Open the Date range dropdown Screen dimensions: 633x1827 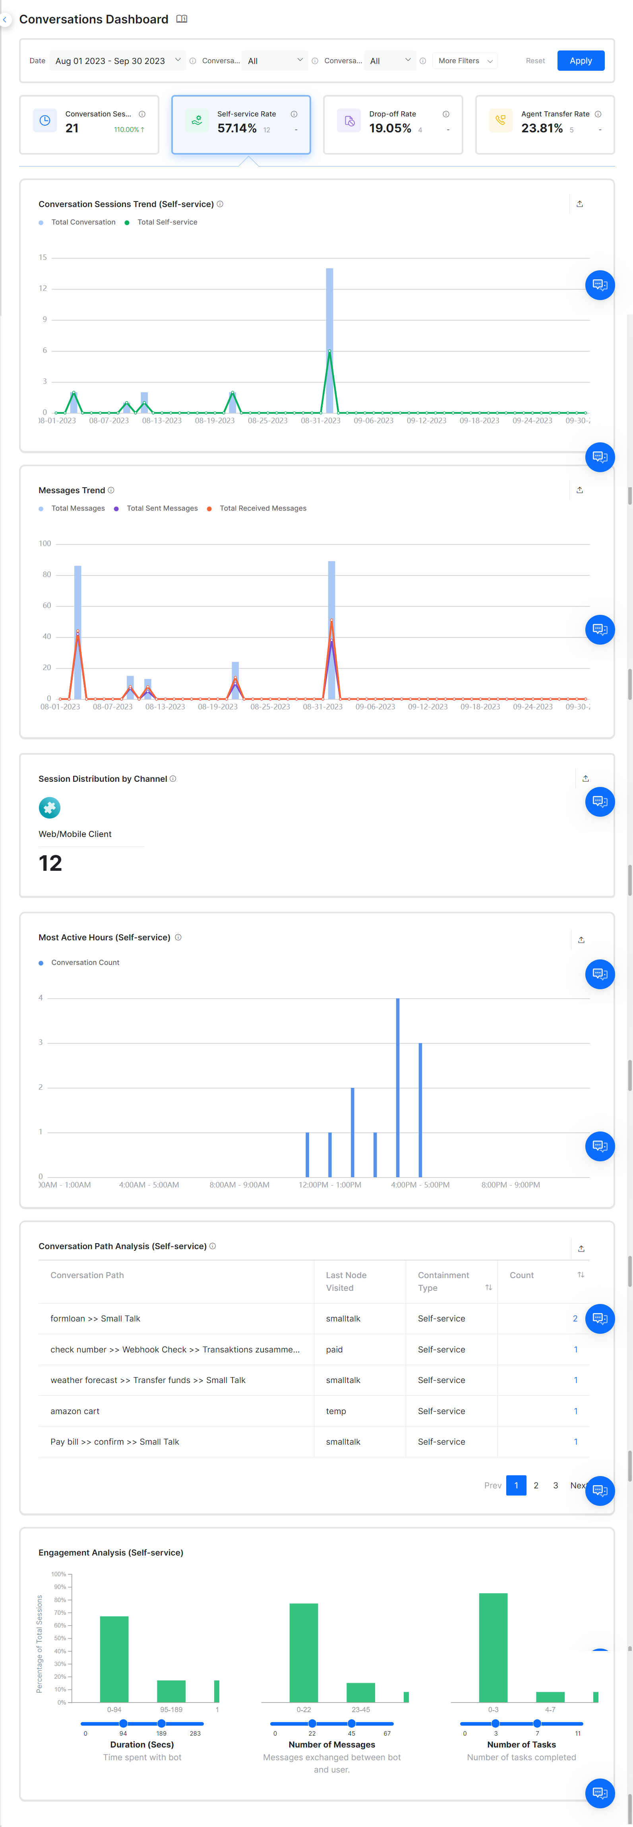[117, 61]
